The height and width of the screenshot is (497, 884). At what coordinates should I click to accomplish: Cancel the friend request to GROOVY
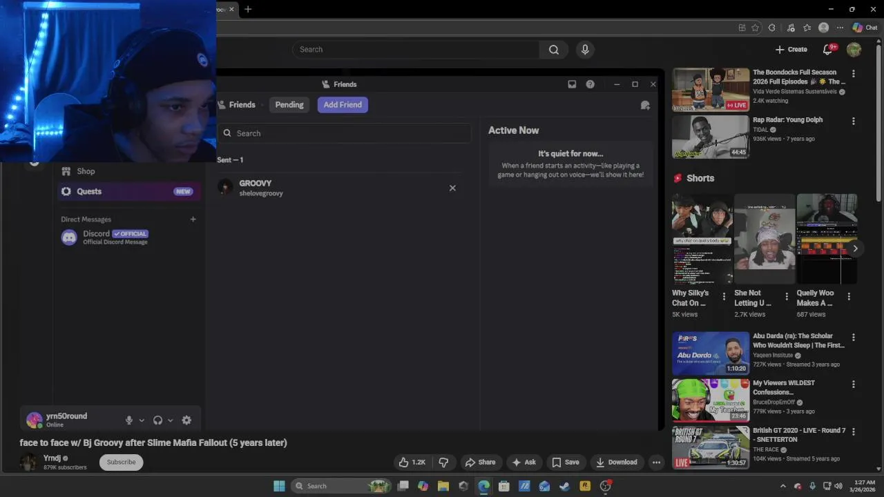click(452, 188)
